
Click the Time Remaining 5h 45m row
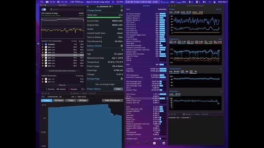pyautogui.click(x=105, y=41)
